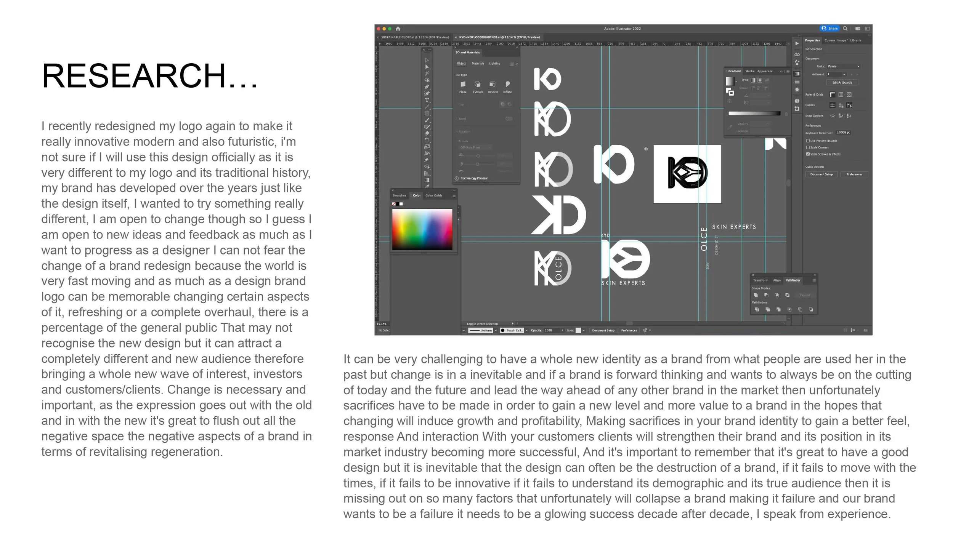Click the Edit Artboards button
Screen dimensions: 953x536
click(842, 83)
